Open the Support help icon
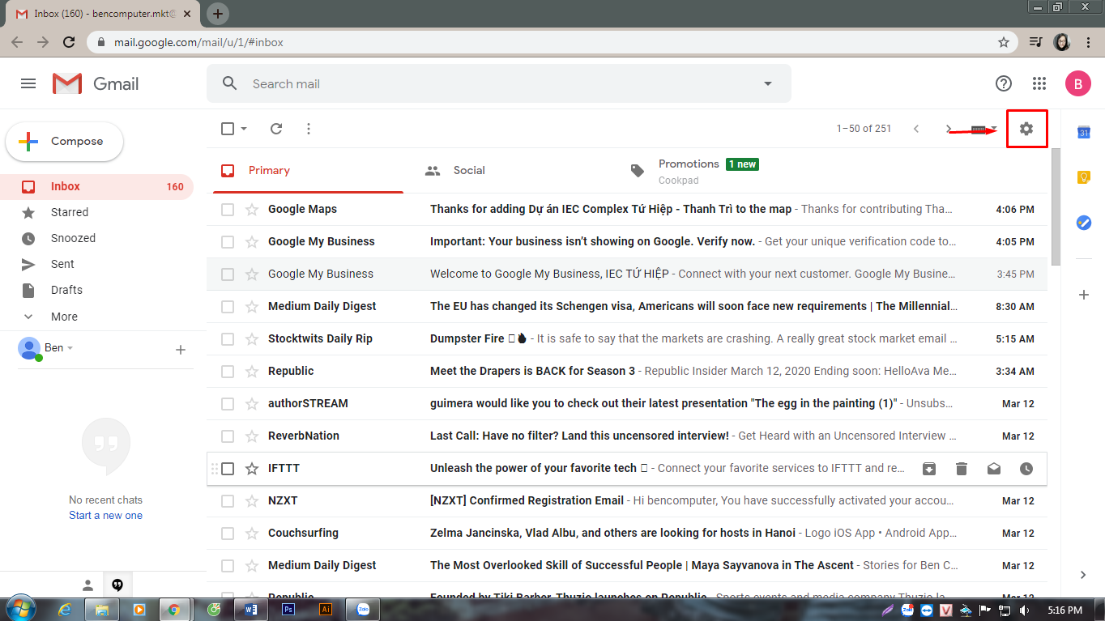 [1004, 83]
